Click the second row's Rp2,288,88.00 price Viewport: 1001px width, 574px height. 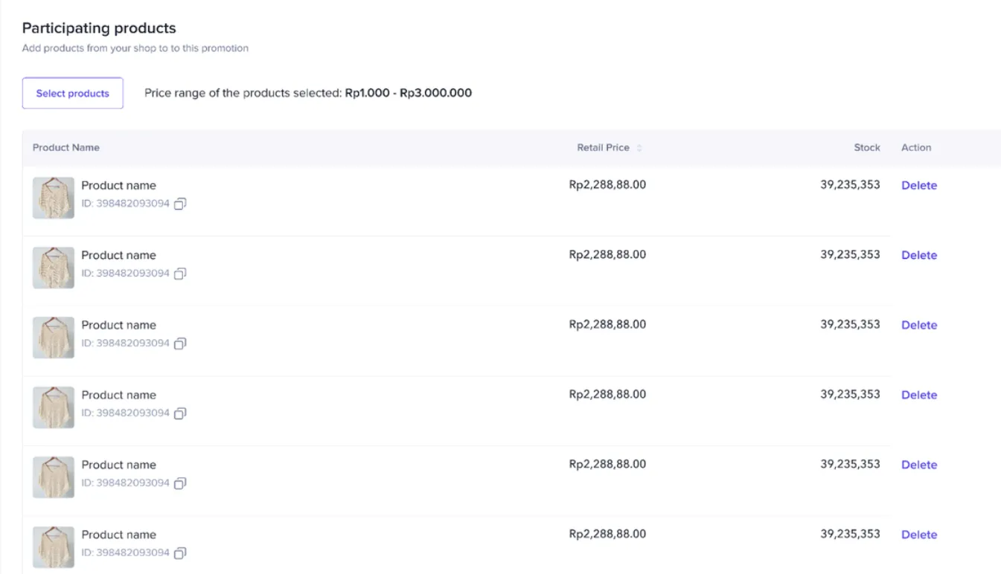click(x=607, y=254)
